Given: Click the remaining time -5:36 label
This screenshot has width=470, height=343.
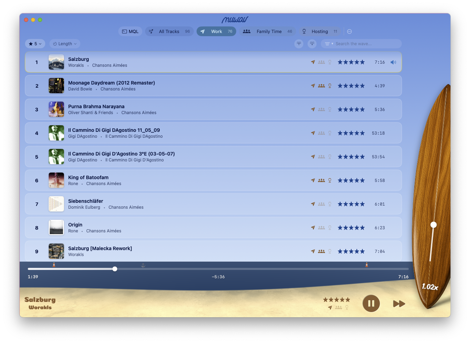Looking at the screenshot, I should point(218,277).
